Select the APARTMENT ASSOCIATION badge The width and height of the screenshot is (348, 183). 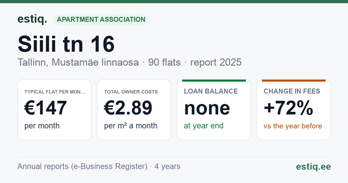pyautogui.click(x=101, y=20)
